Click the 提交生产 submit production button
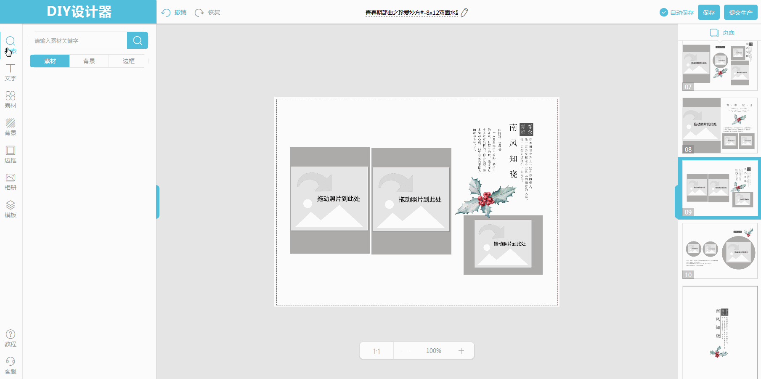This screenshot has width=761, height=379. (740, 13)
